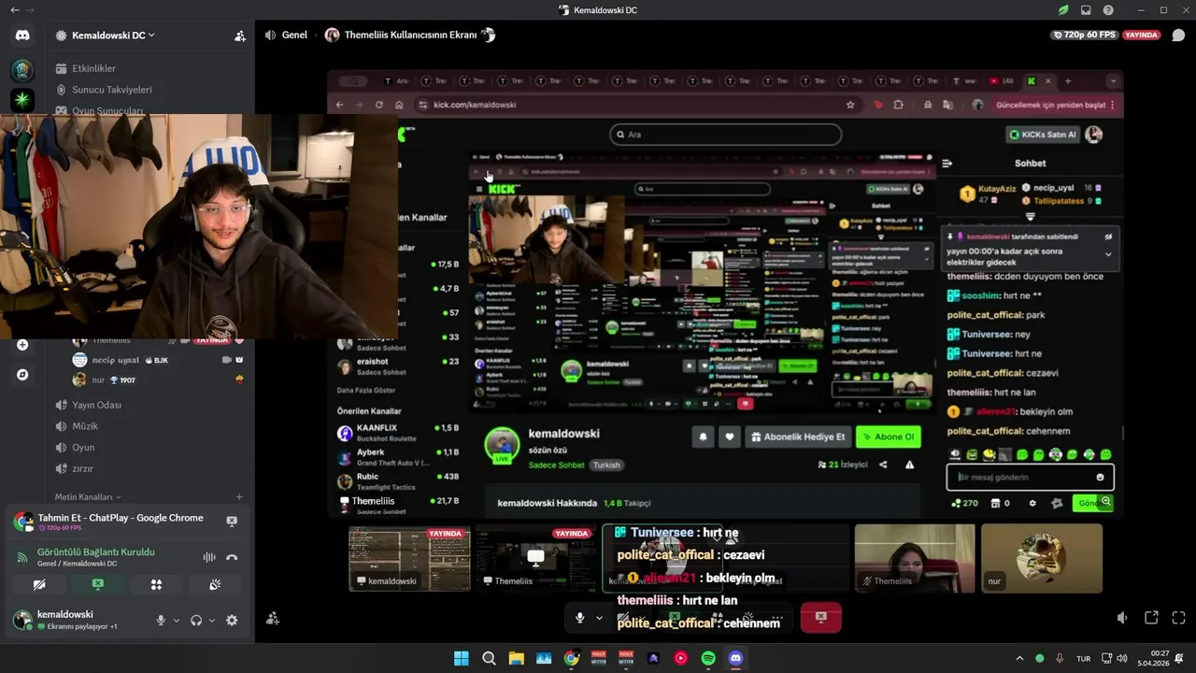
Task: Toggle camera in the voice panel
Action: [x=38, y=584]
